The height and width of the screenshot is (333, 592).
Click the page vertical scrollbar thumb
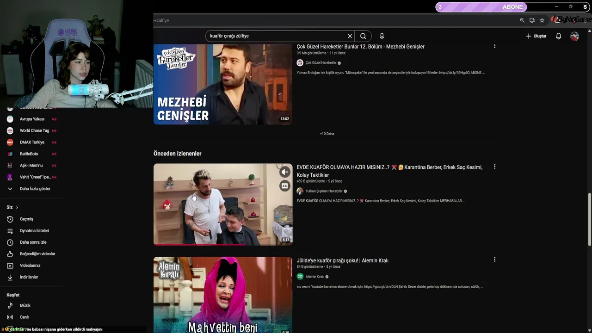[589, 219]
